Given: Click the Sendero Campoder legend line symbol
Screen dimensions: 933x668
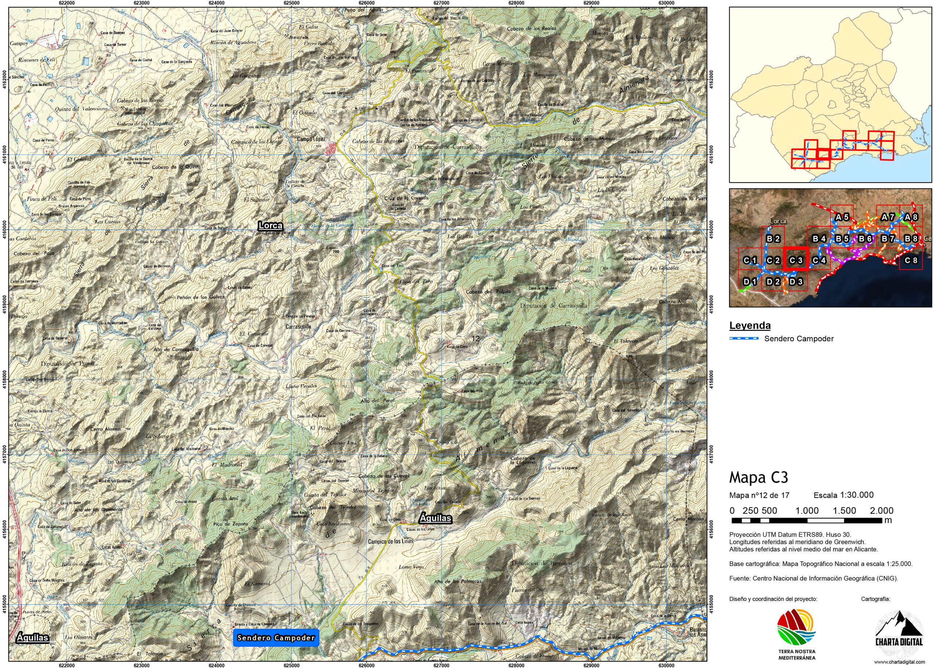Looking at the screenshot, I should point(744,339).
